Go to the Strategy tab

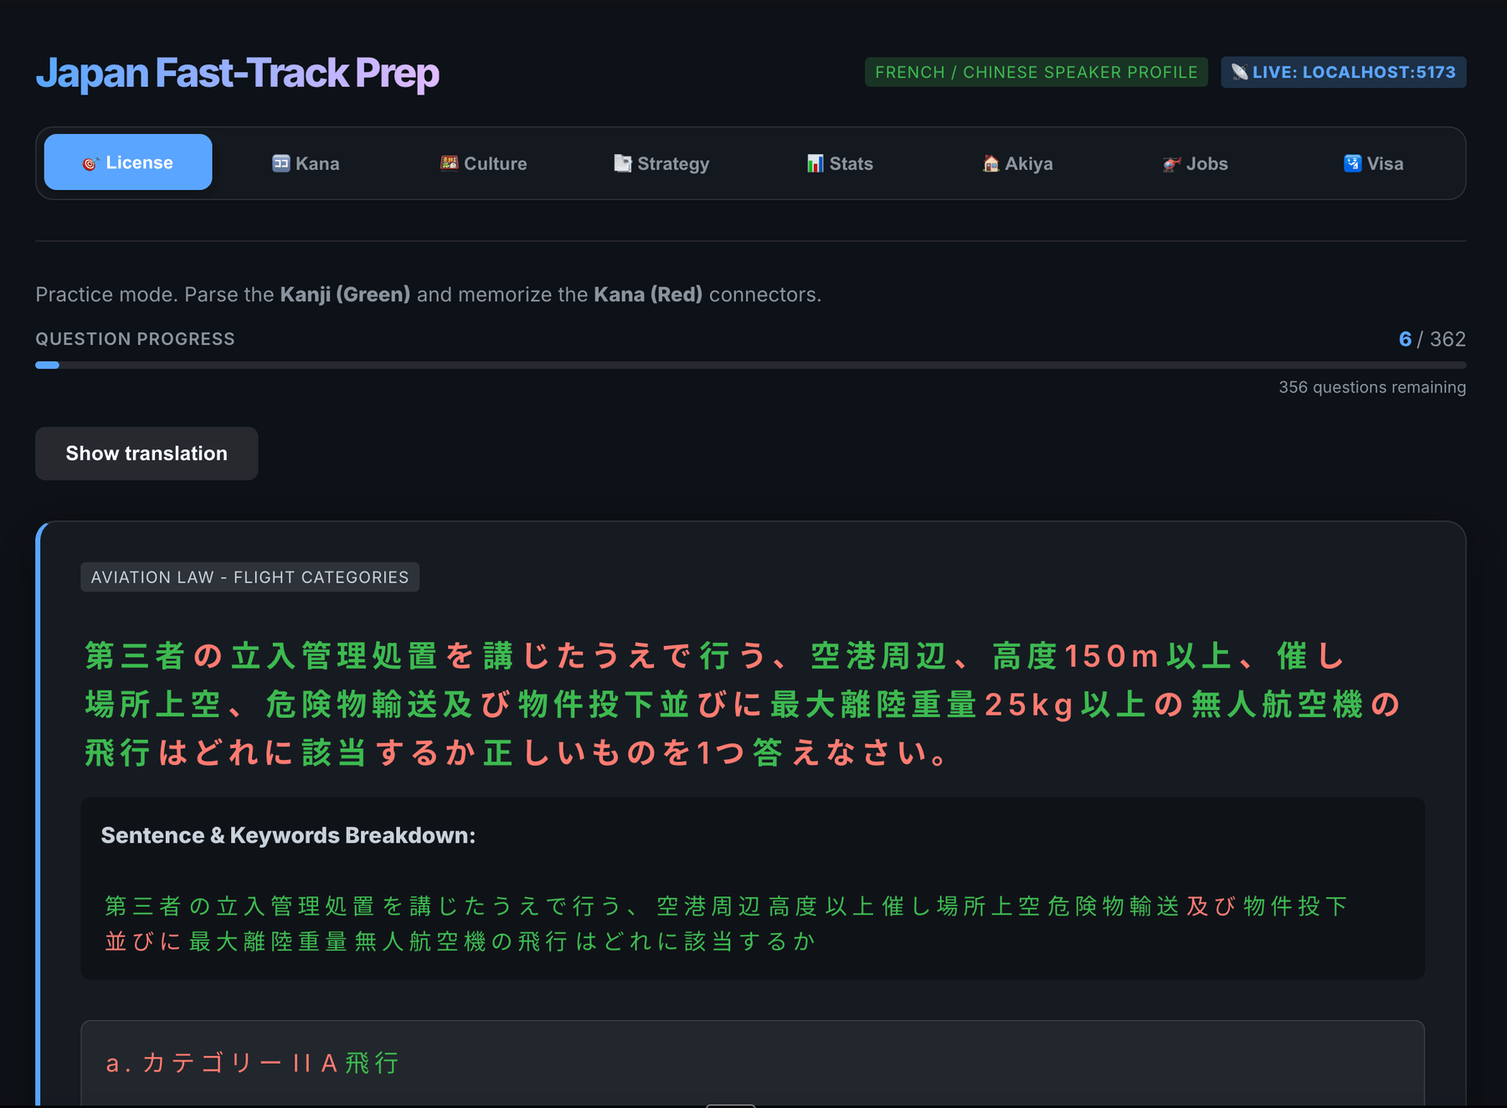661,163
